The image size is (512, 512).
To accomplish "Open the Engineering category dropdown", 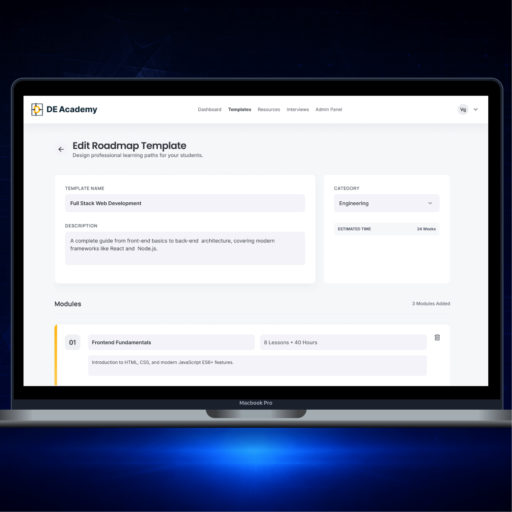I will click(386, 203).
